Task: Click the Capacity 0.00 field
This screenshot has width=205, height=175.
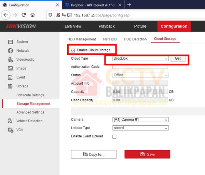Action: (x=140, y=92)
